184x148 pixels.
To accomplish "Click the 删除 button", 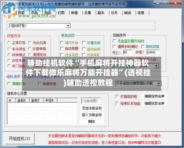I will 92,121.
